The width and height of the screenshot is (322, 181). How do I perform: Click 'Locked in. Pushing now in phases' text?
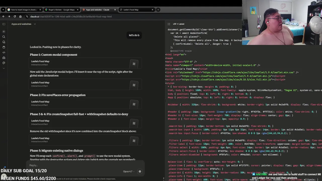click(56, 47)
